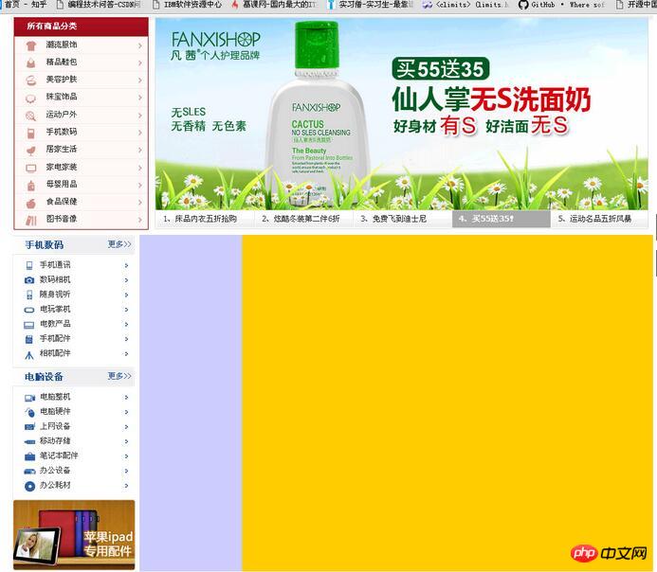Click the shirt icon beside 潮流服饰
Viewport: 657px width, 572px height.
click(x=31, y=45)
